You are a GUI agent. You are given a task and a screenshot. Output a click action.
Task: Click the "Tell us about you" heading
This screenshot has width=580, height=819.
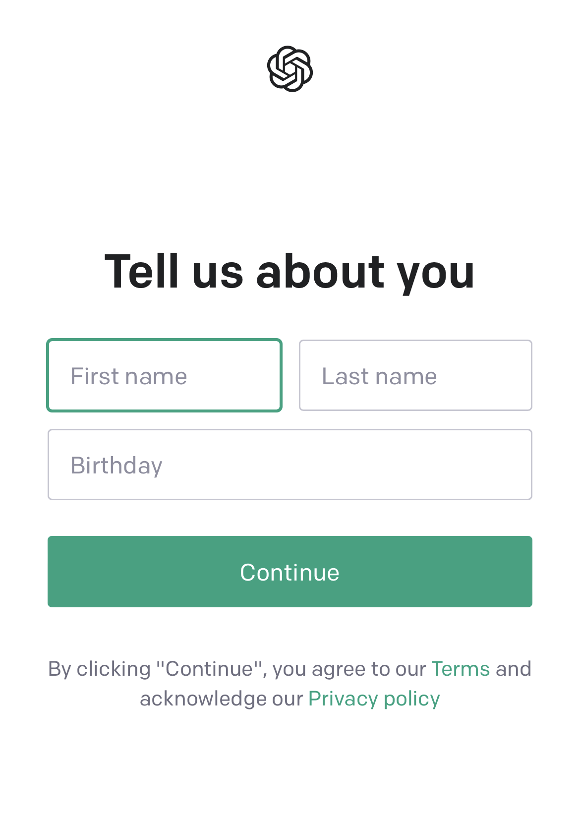290,271
